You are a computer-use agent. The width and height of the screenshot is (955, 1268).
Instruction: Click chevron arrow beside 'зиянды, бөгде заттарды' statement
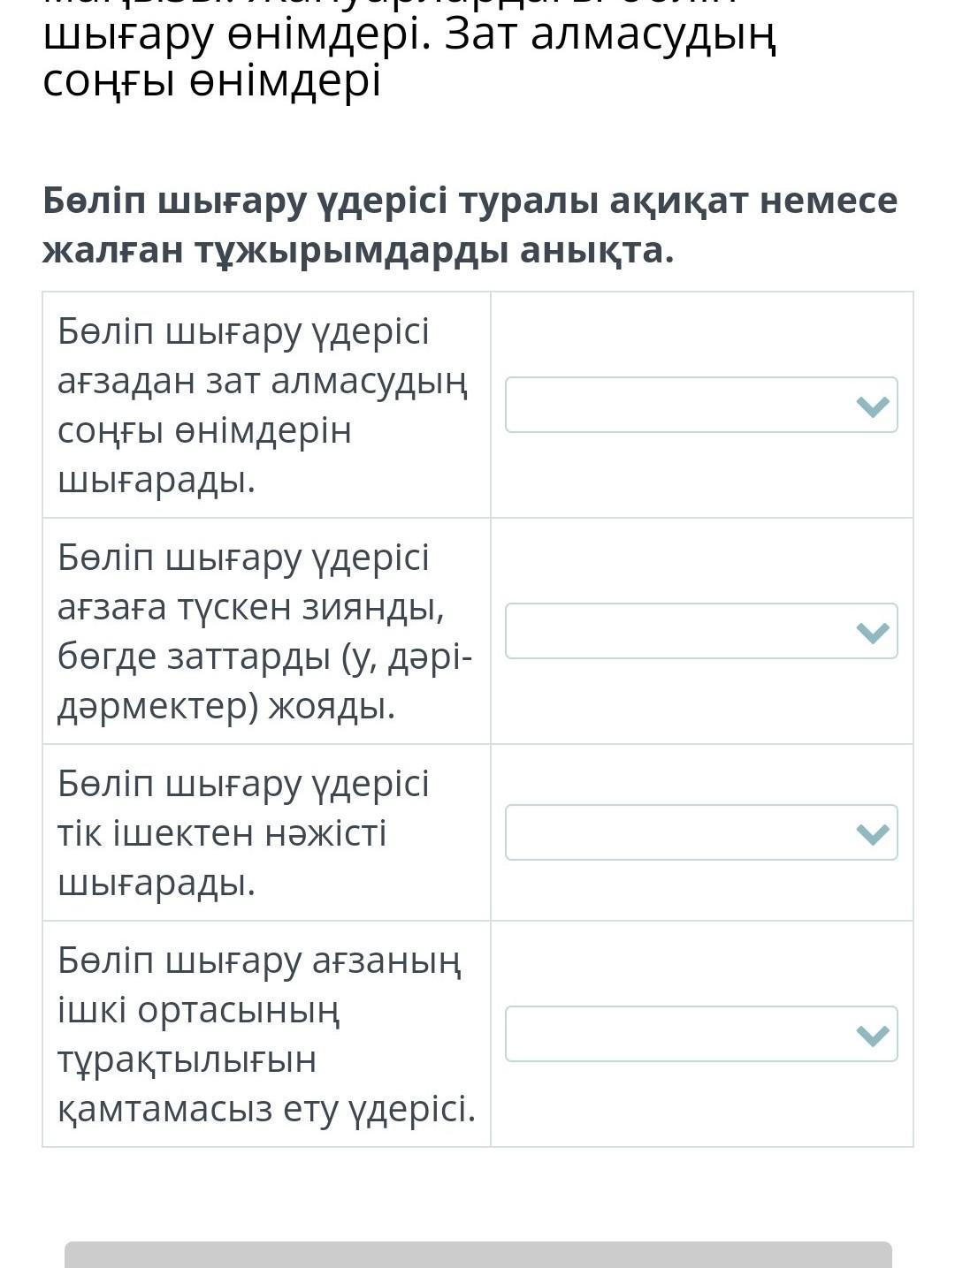tap(872, 632)
